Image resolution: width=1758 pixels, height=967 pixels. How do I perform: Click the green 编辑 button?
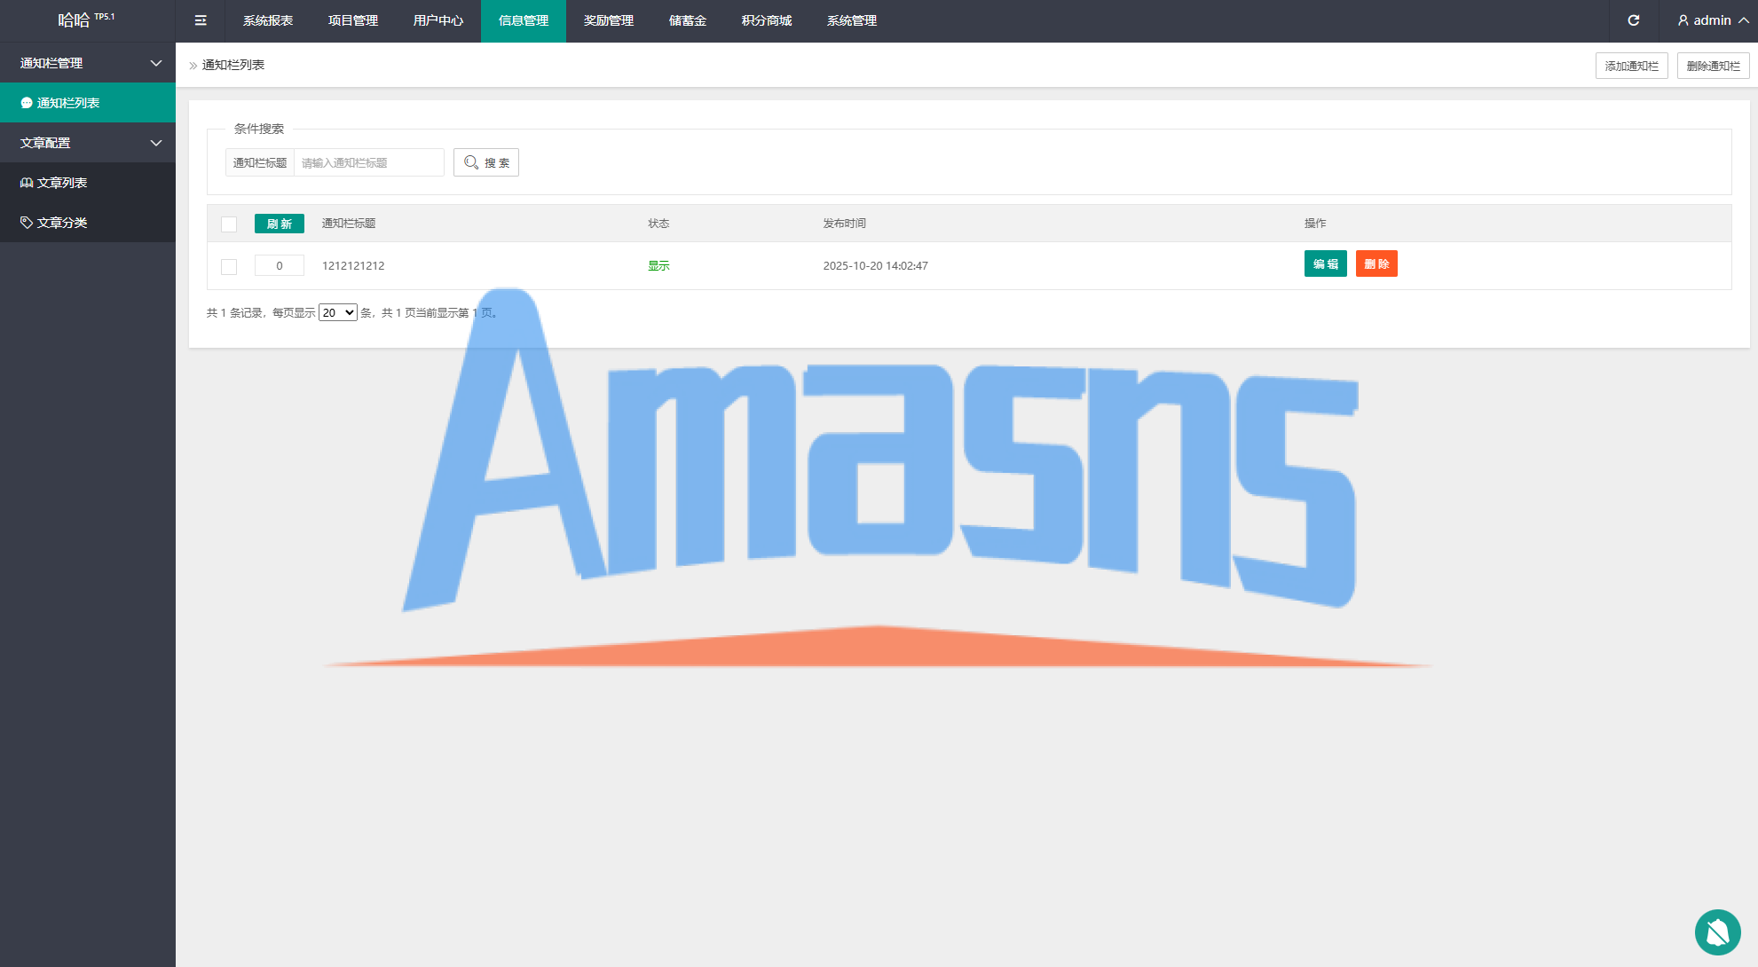(x=1325, y=263)
